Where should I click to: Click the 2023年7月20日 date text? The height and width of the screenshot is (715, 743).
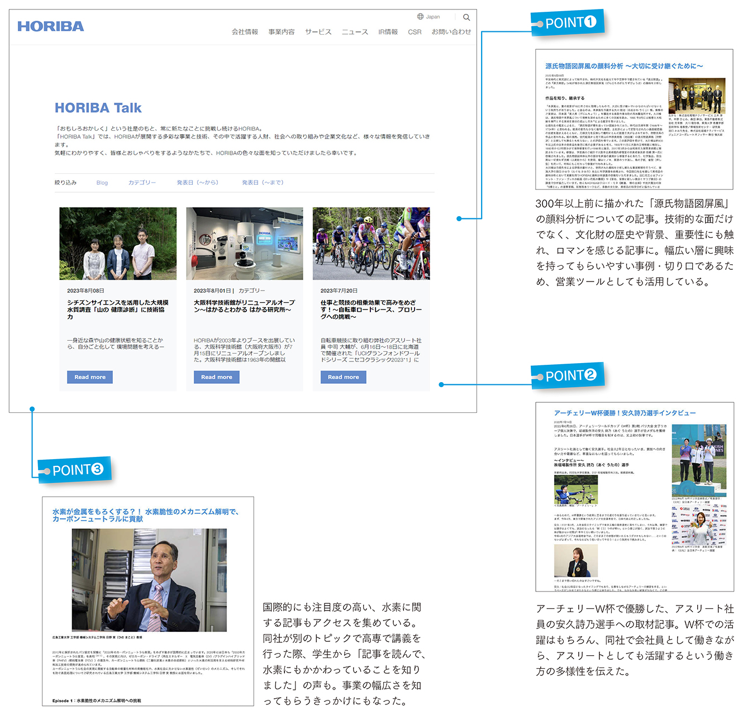coord(339,290)
